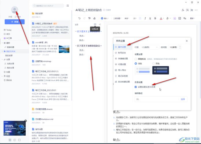This screenshot has height=144, width=201.
Task: Open font color dropdown arrow
Action: click(164, 18)
